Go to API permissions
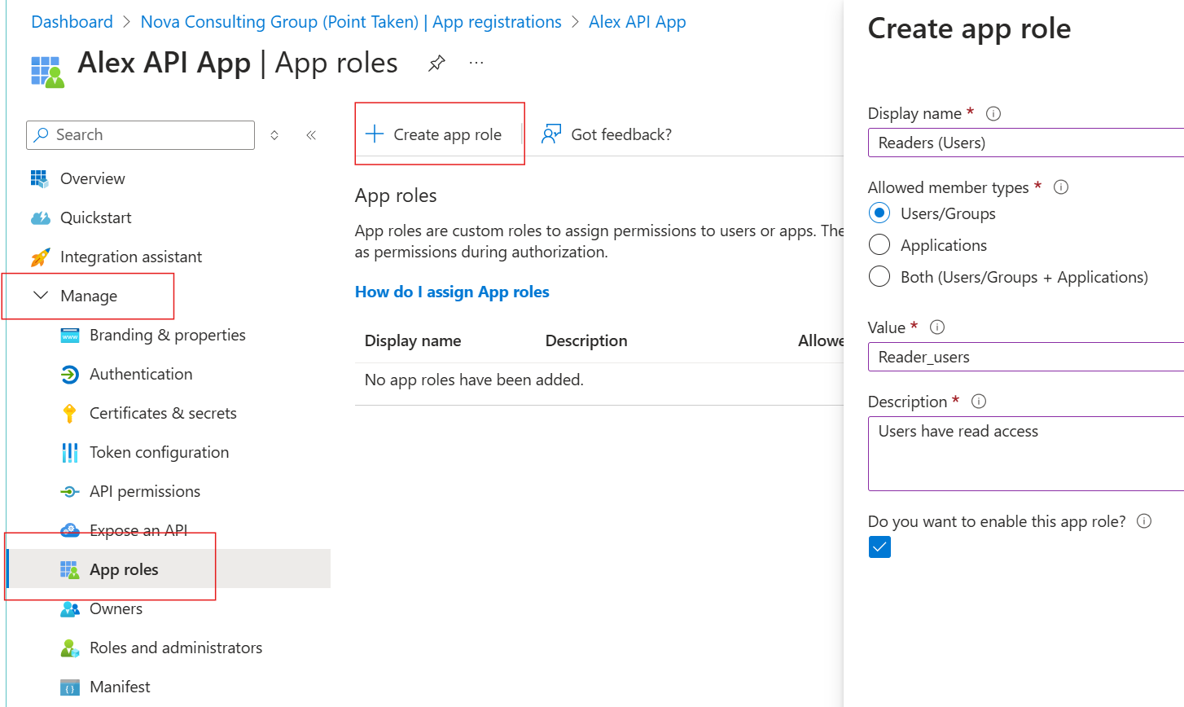The width and height of the screenshot is (1184, 707). click(145, 491)
